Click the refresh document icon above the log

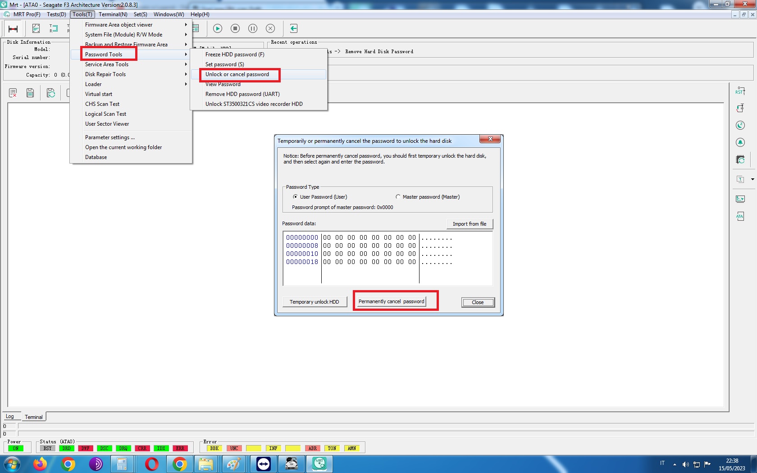[51, 93]
